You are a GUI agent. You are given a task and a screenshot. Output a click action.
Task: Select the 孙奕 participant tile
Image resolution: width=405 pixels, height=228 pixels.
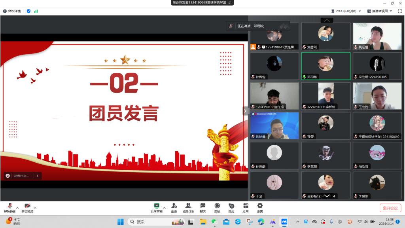326,125
